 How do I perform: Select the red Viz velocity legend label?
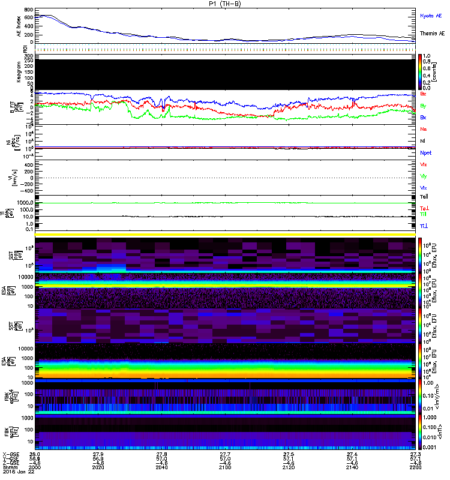coord(424,164)
